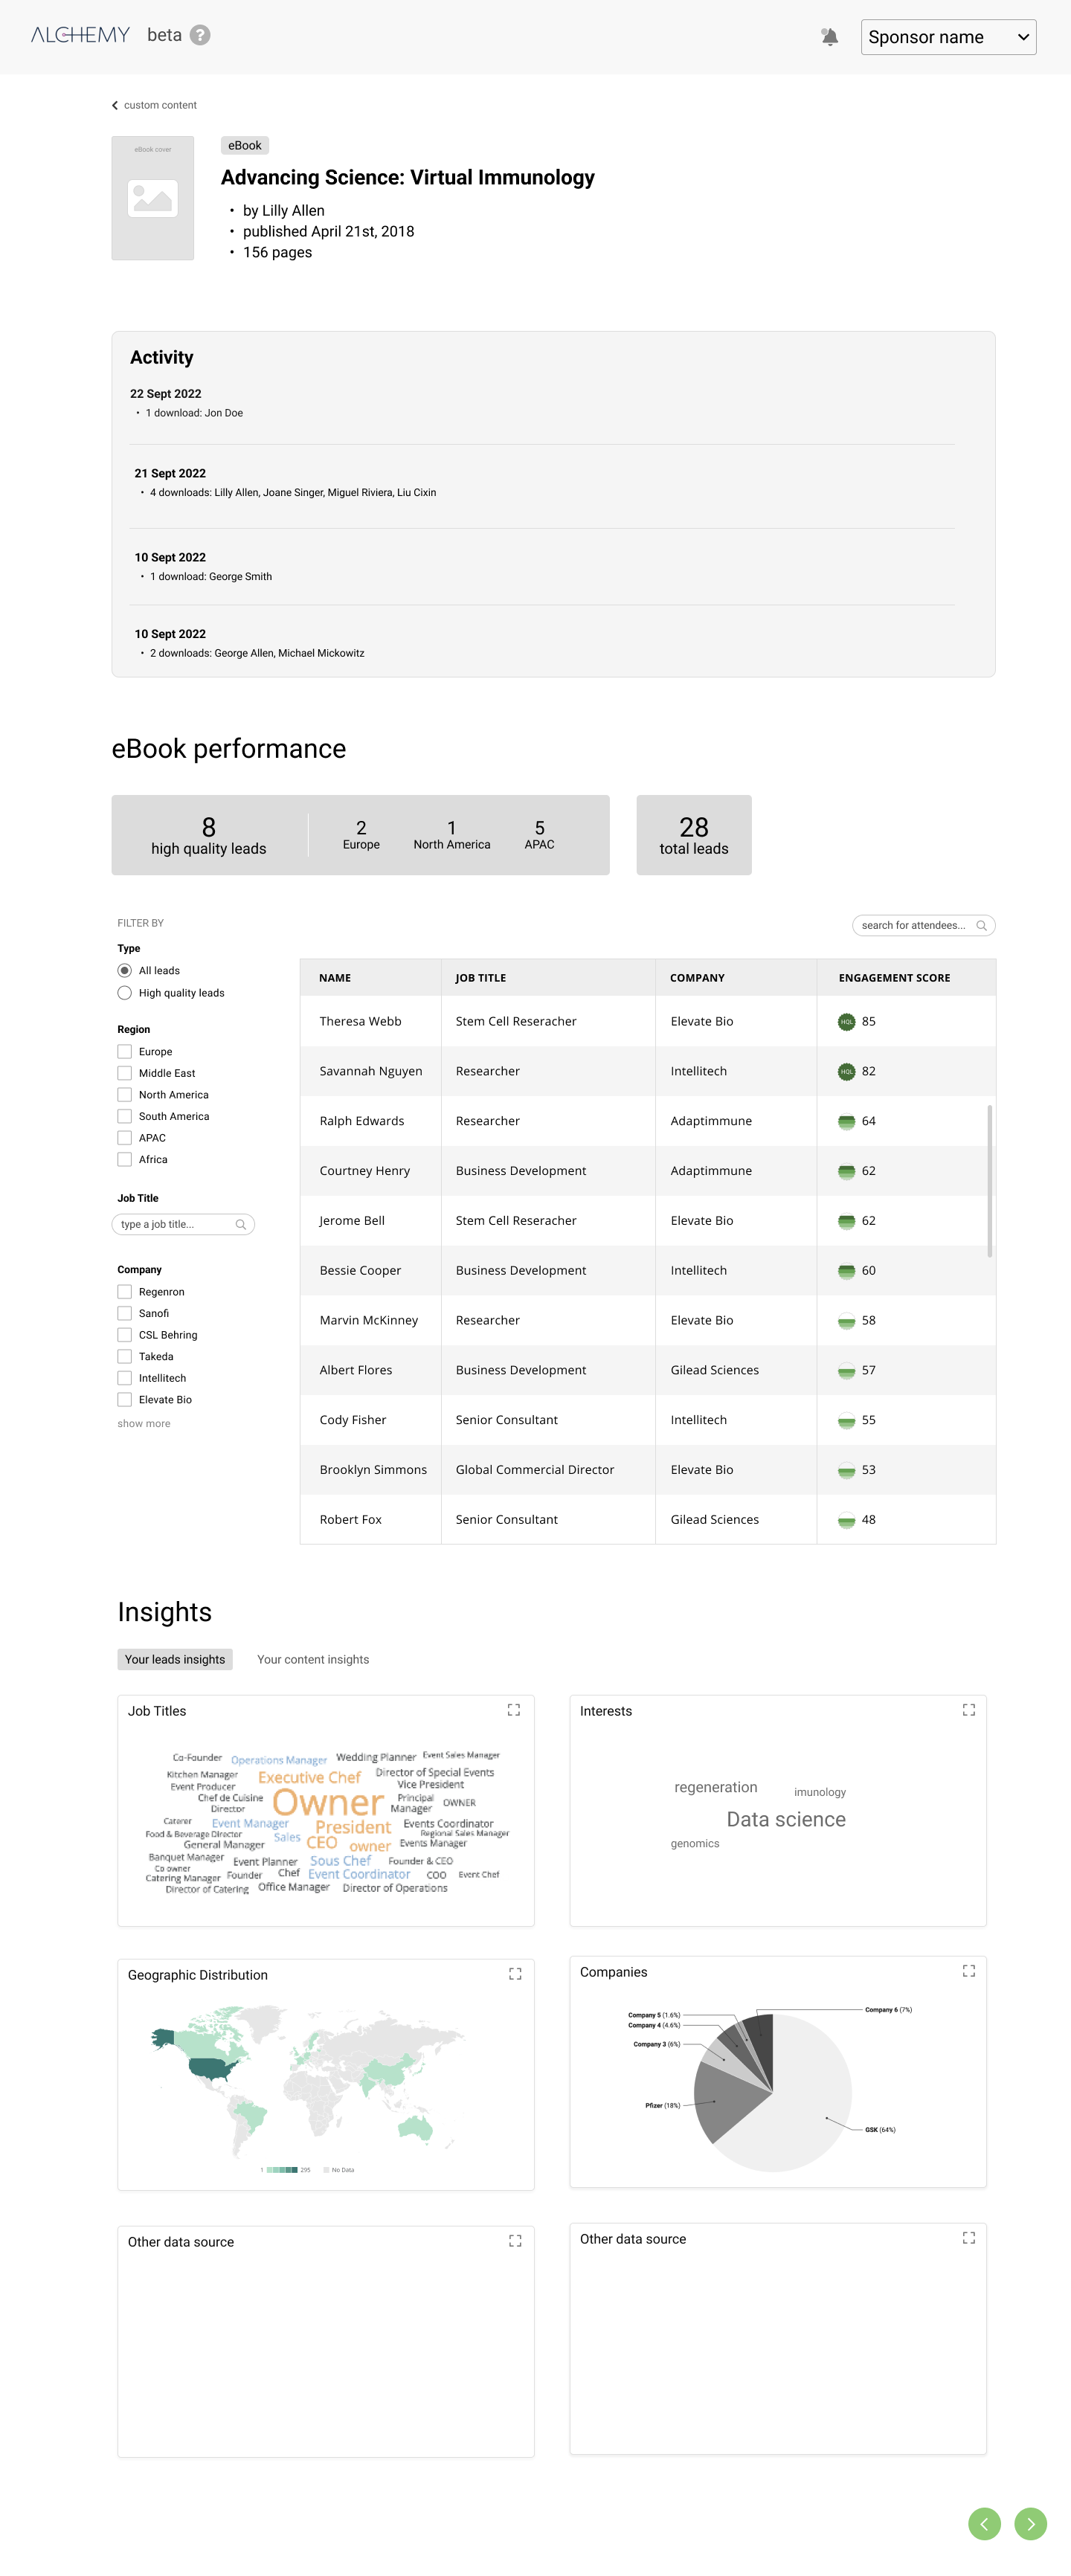
Task: Sort by the NAME column header
Action: pyautogui.click(x=335, y=978)
